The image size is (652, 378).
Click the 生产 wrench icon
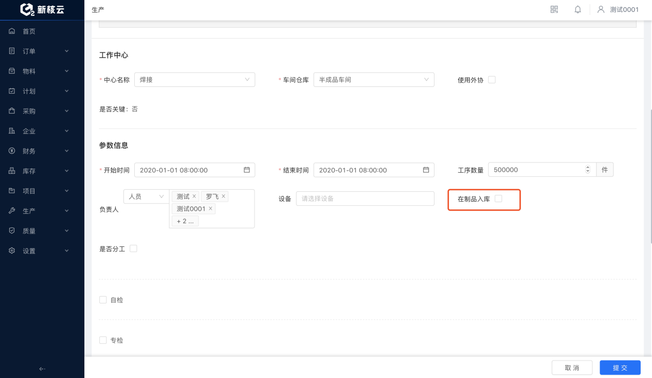tap(12, 211)
